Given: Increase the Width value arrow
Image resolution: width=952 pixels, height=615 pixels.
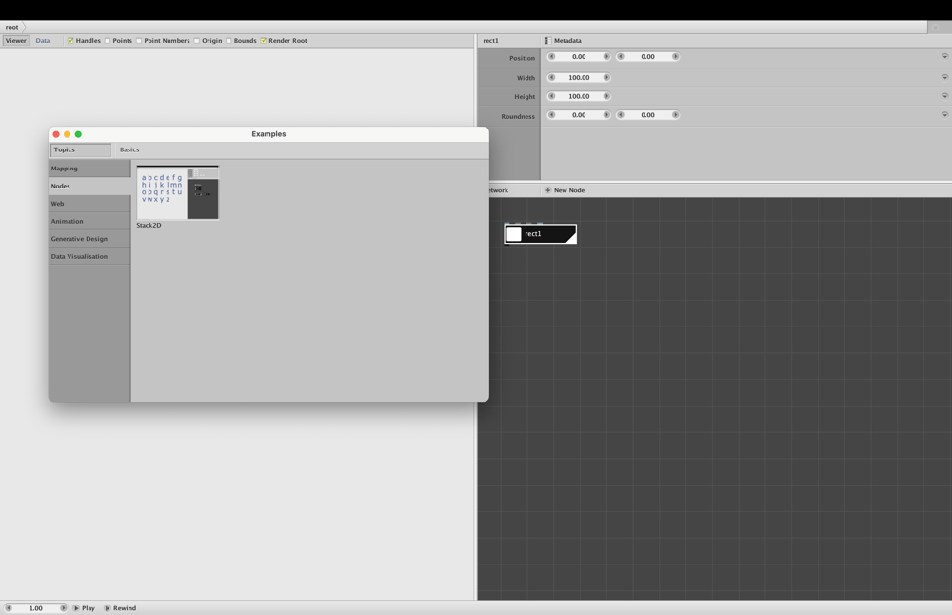Looking at the screenshot, I should tap(605, 78).
